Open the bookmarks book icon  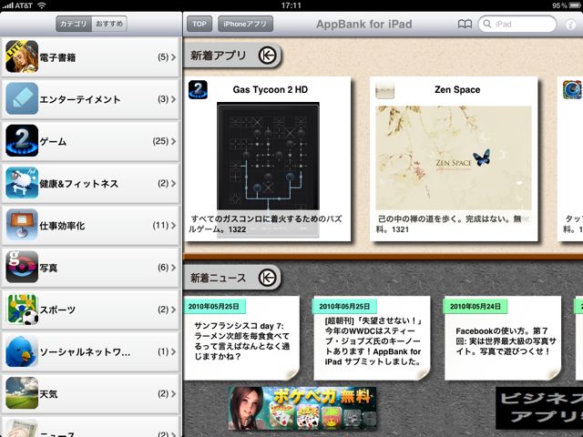click(x=465, y=25)
